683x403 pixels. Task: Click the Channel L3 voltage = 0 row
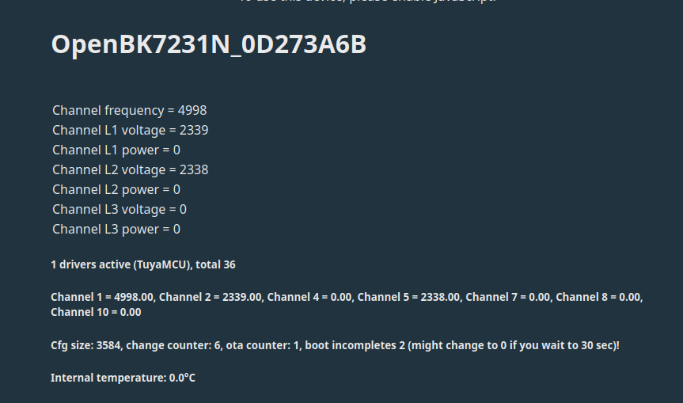click(120, 209)
